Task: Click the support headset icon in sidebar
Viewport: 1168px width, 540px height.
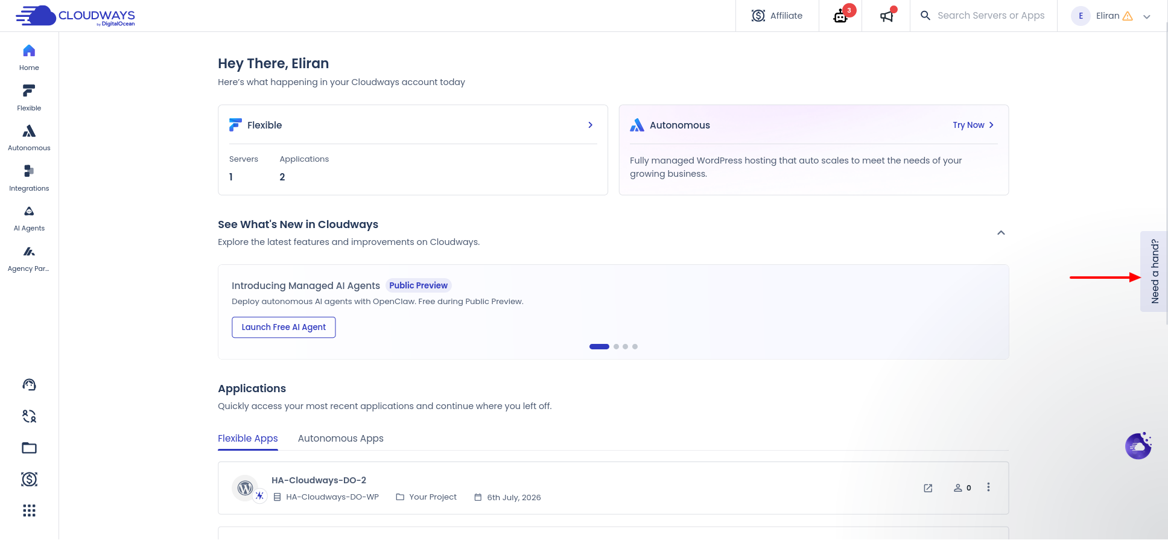Action: point(29,385)
